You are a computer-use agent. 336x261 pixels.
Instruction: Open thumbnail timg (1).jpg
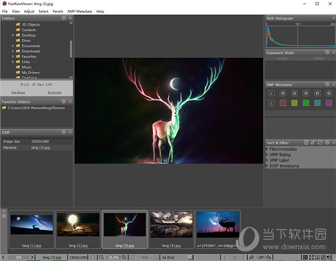[x=32, y=229]
